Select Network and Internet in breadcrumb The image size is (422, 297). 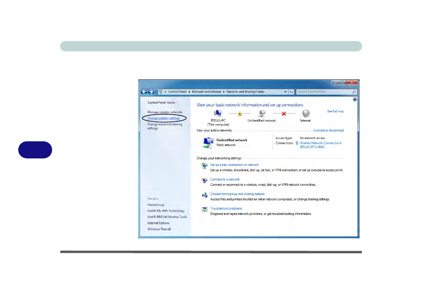coord(206,92)
